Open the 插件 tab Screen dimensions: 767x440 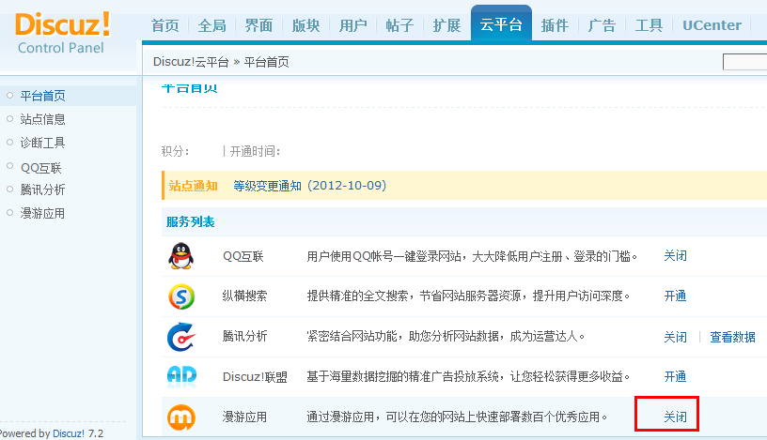pyautogui.click(x=555, y=25)
